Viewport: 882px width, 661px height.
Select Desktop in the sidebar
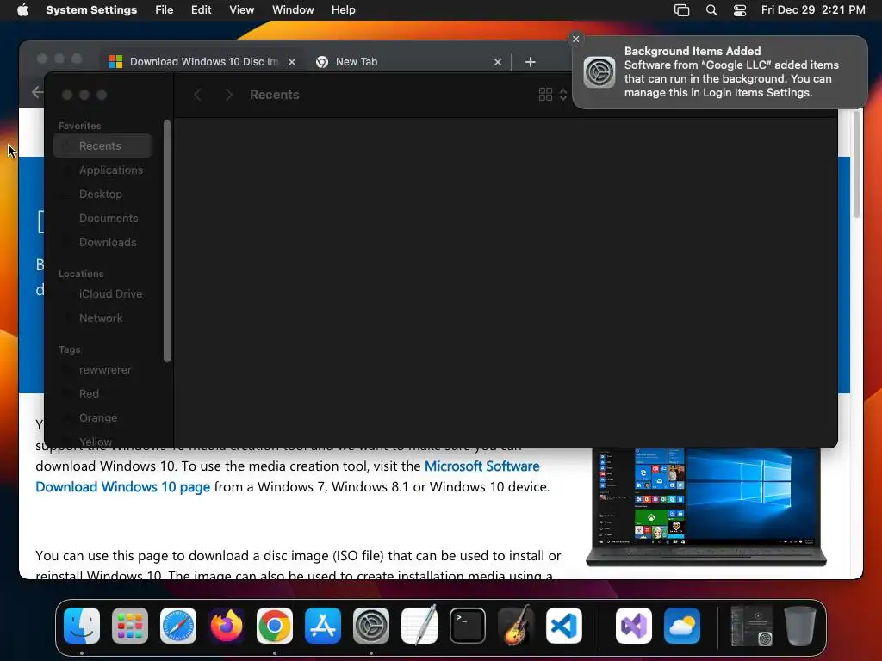(x=103, y=194)
